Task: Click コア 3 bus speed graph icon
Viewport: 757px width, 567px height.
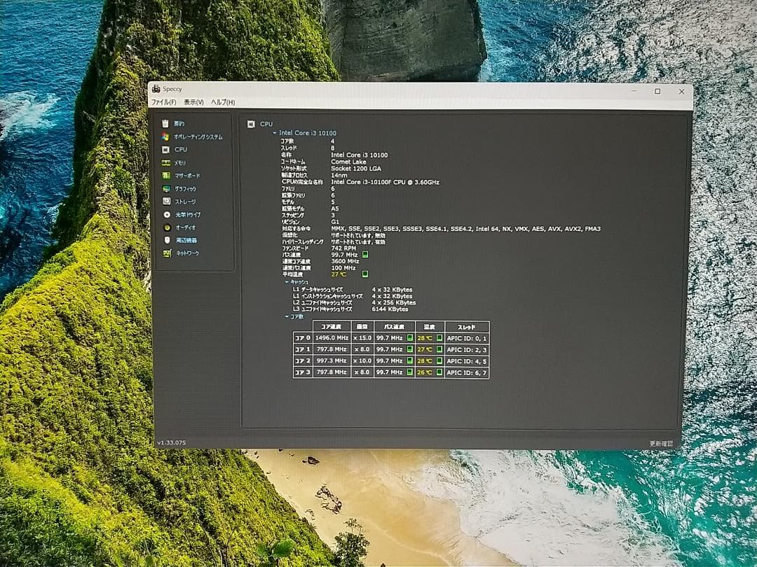Action: point(410,372)
